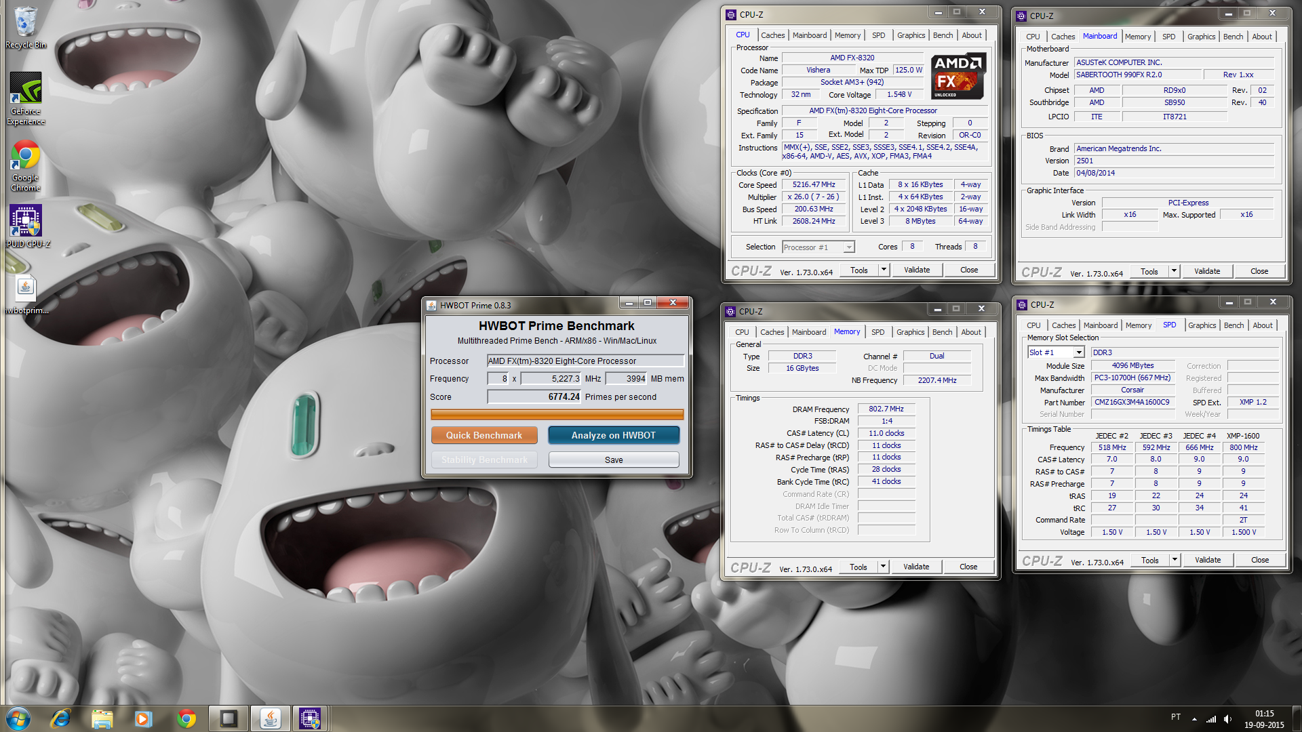Click the PT language indicator
Screen dimensions: 1302x732
click(x=1175, y=717)
